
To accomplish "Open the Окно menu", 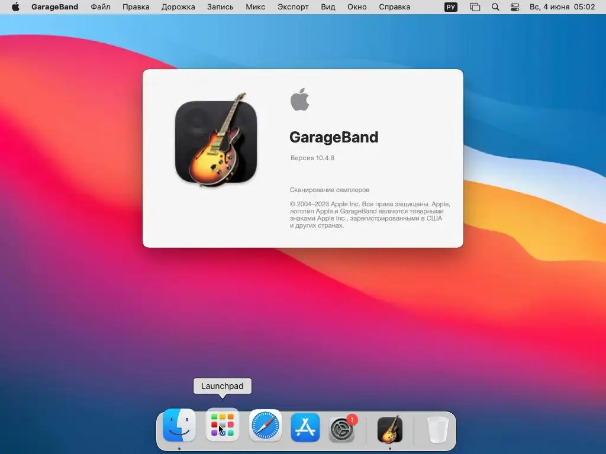I will click(357, 7).
